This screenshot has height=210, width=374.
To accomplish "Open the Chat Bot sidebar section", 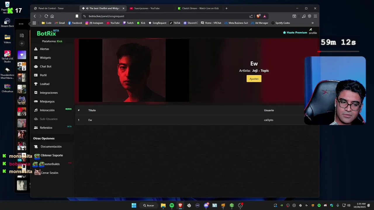I will pos(46,66).
